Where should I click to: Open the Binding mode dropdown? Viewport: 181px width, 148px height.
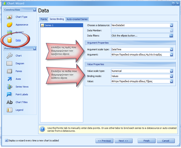171,76
